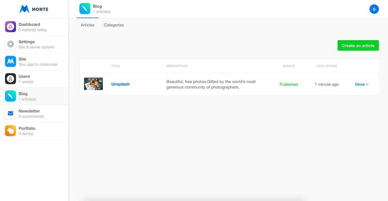Click 'Your app to customise' text
This screenshot has height=201, width=388.
click(x=38, y=64)
